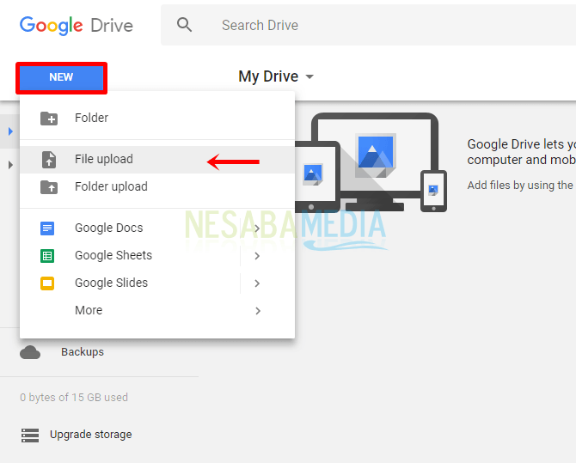Click the green Google Sheets icon

tap(47, 256)
